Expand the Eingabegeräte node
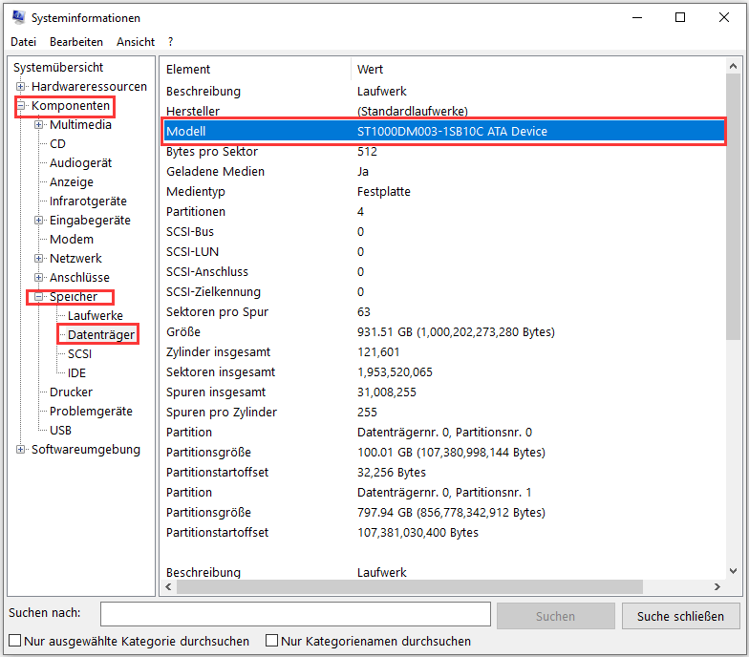The height and width of the screenshot is (657, 749). (x=39, y=221)
